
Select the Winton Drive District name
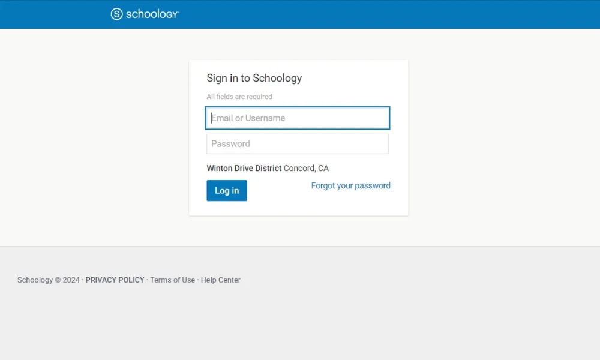[244, 169]
